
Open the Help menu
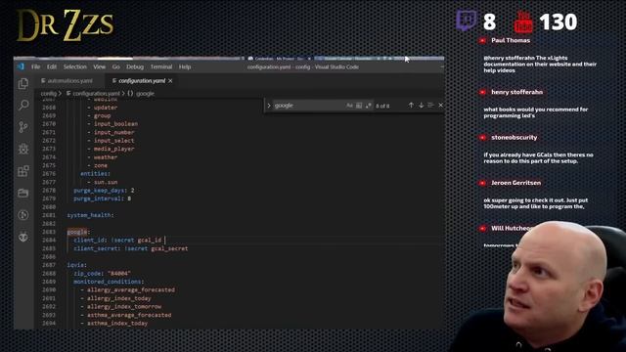[185, 66]
